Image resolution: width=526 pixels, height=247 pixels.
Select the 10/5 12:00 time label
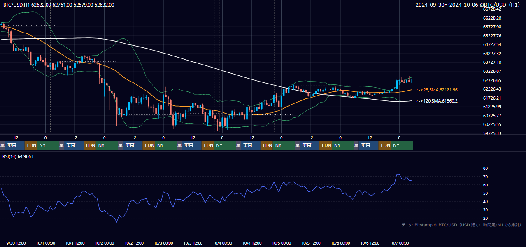(311, 243)
